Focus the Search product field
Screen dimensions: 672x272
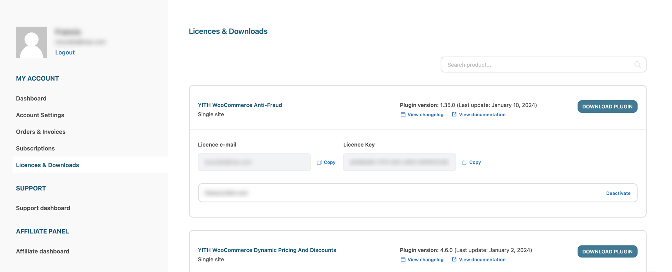[543, 65]
